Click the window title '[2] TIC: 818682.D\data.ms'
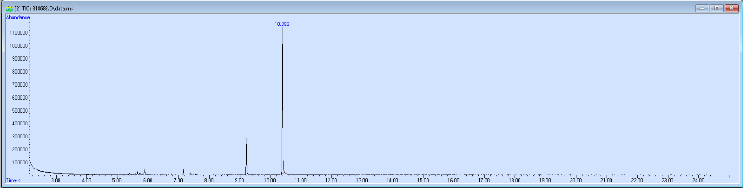This screenshot has height=188, width=743. click(x=44, y=8)
